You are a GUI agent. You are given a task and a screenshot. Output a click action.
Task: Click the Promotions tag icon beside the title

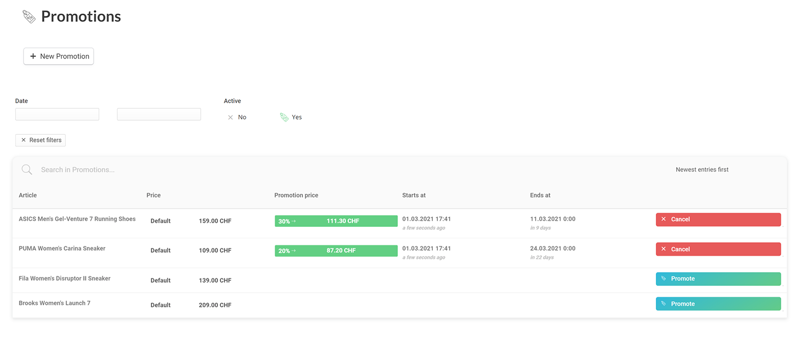tap(29, 17)
